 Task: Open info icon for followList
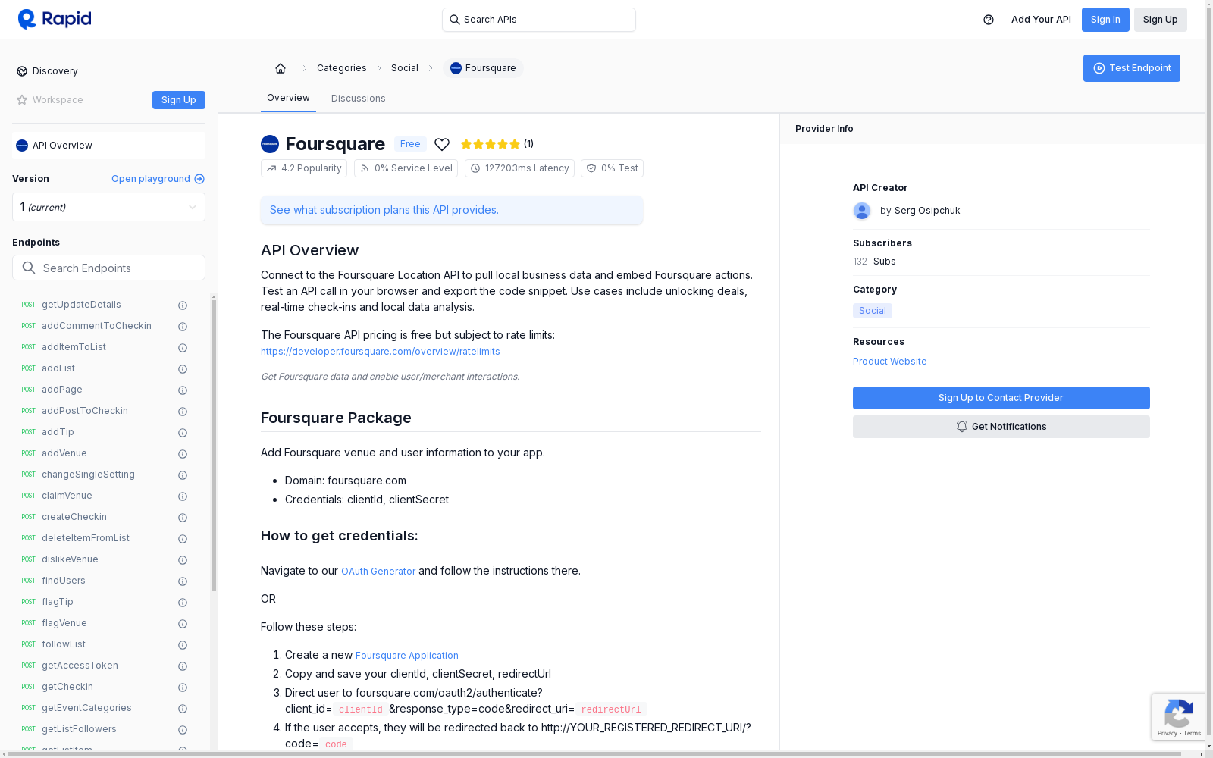click(x=183, y=645)
